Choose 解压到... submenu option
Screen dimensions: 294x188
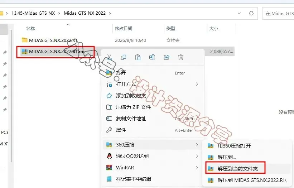pyautogui.click(x=247, y=157)
